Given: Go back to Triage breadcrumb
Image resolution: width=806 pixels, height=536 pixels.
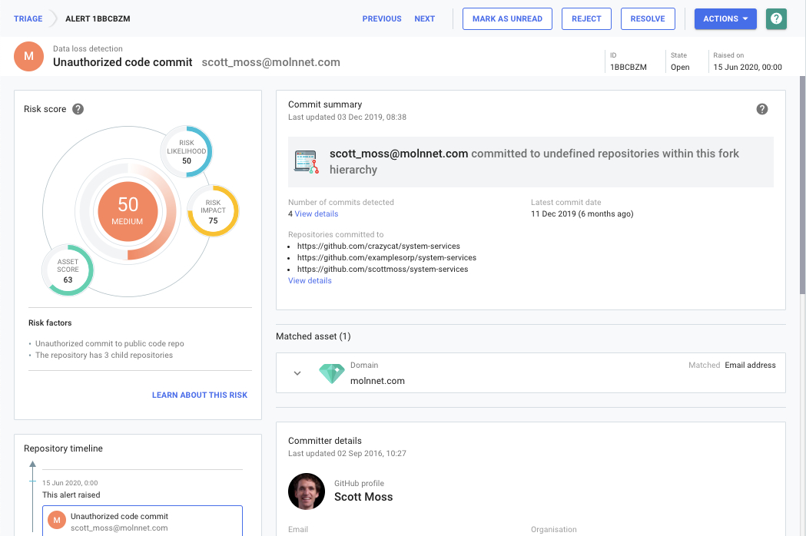Looking at the screenshot, I should coord(28,19).
